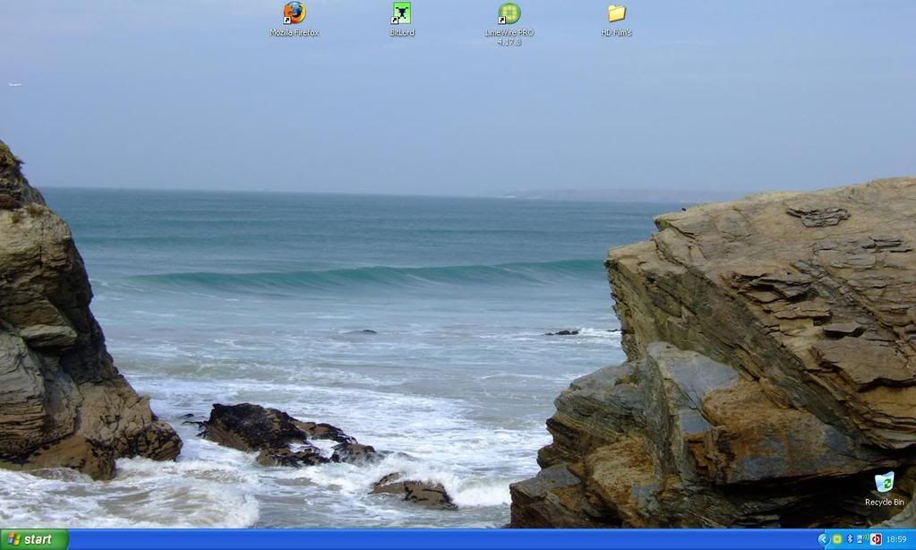This screenshot has width=916, height=550.
Task: Click the "BitLord" label text
Action: click(402, 33)
